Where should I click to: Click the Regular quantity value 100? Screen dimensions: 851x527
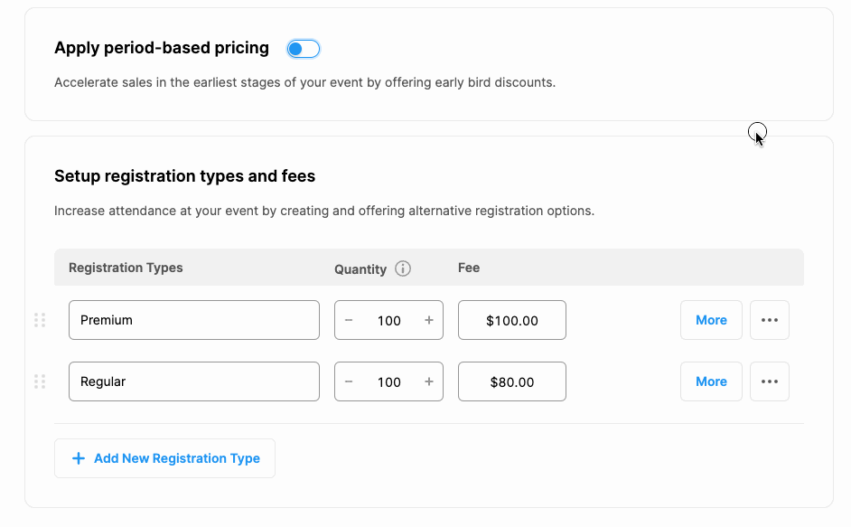(x=389, y=381)
